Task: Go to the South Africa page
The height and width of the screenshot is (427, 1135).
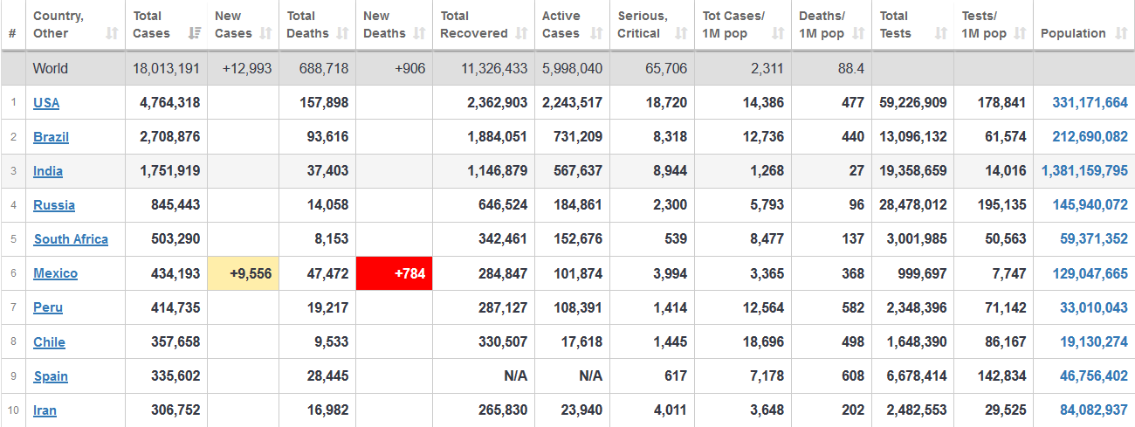Action: point(71,239)
